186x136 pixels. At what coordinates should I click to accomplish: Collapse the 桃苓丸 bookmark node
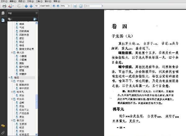(12, 92)
